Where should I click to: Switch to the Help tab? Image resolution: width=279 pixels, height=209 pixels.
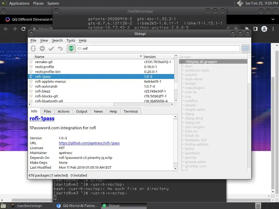pos(113,111)
